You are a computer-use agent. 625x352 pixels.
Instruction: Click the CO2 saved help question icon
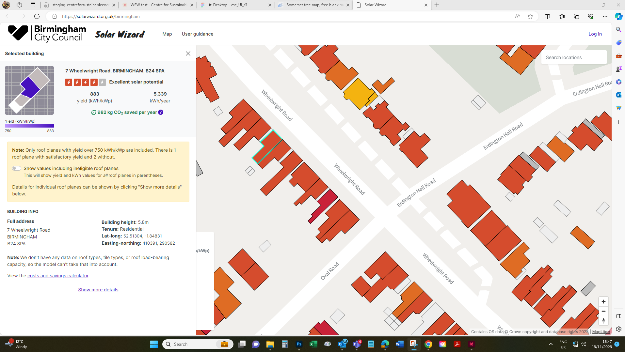point(161,112)
